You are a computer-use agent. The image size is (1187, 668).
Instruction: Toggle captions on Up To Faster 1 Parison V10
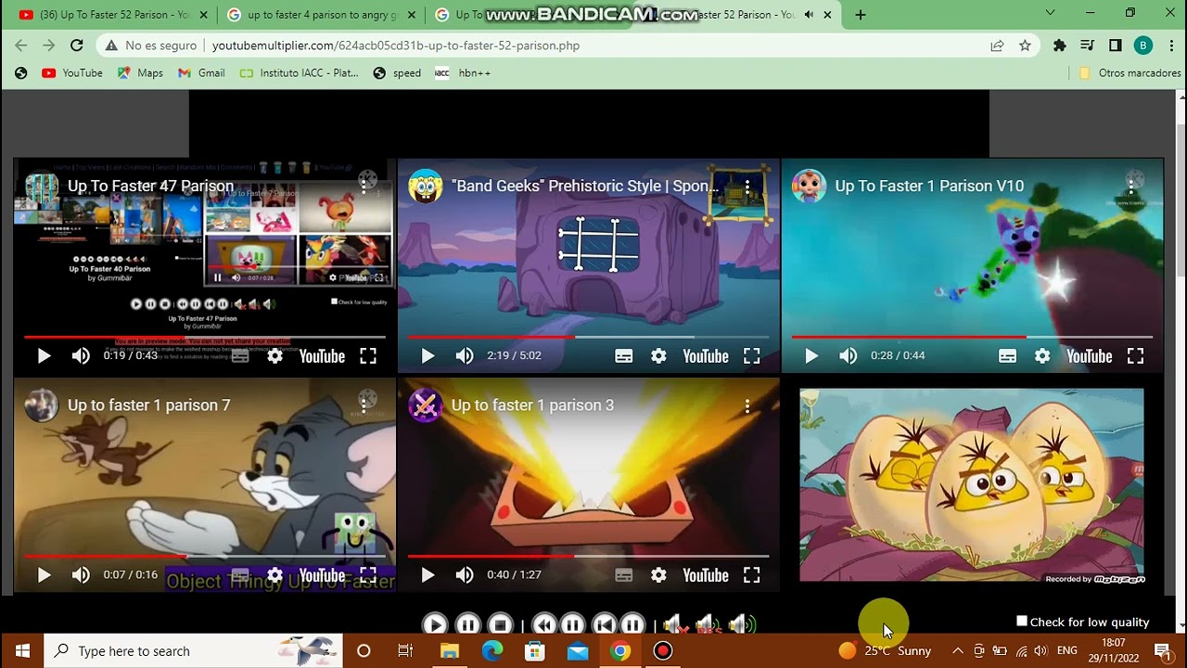click(1008, 355)
